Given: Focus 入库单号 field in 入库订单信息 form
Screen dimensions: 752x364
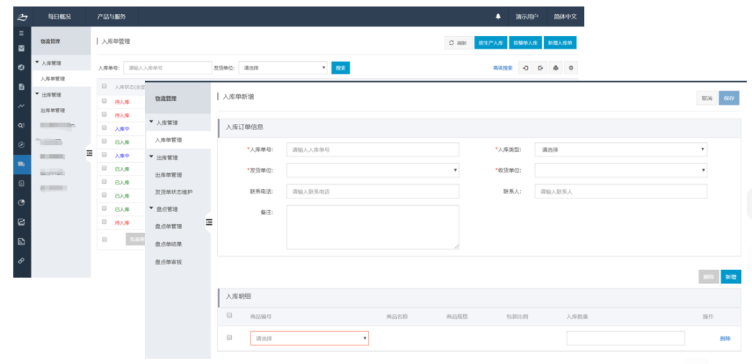Looking at the screenshot, I should [x=373, y=150].
